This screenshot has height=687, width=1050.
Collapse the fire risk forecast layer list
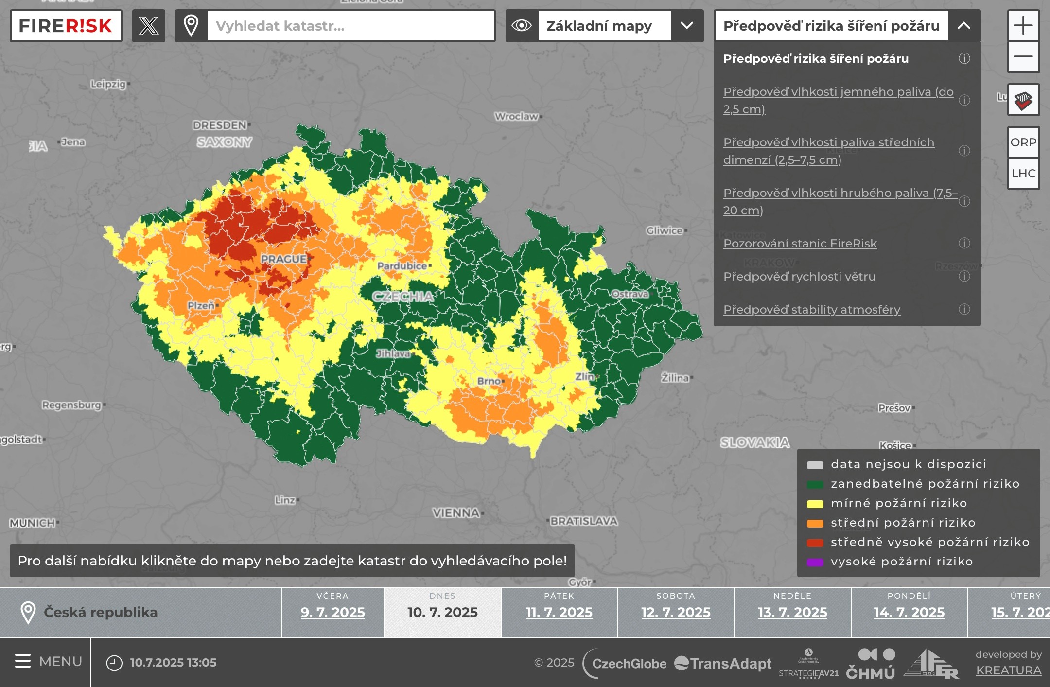click(x=964, y=26)
